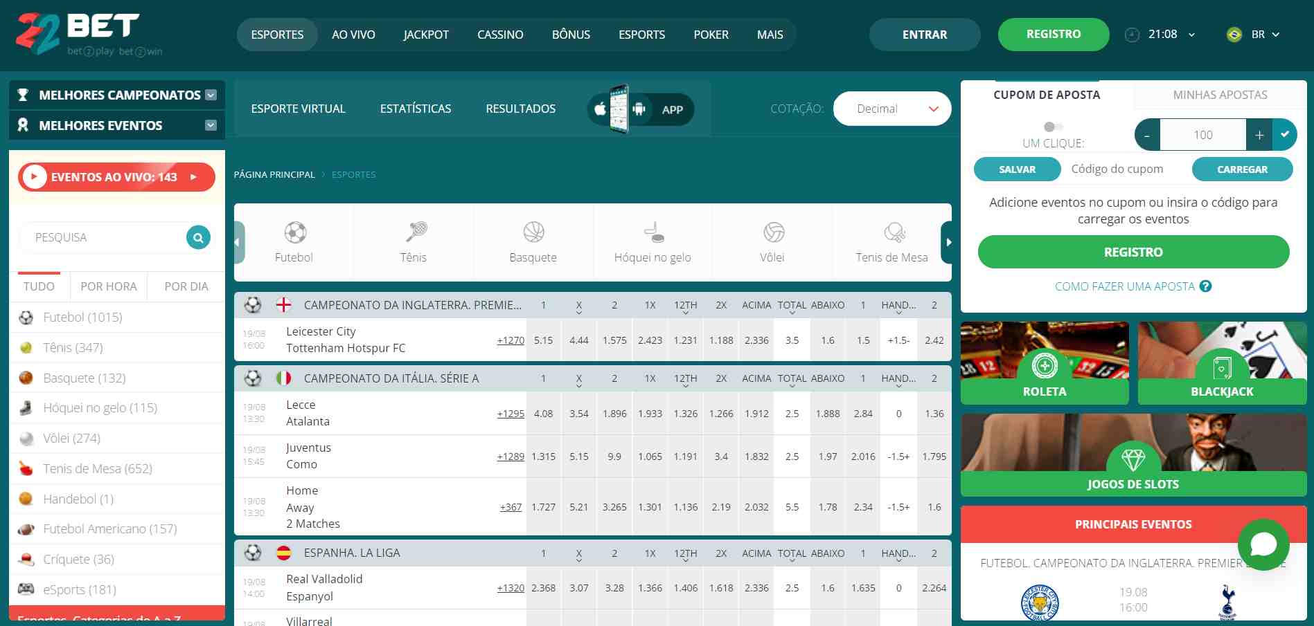
Task: Click the Entrar login button
Action: [925, 35]
